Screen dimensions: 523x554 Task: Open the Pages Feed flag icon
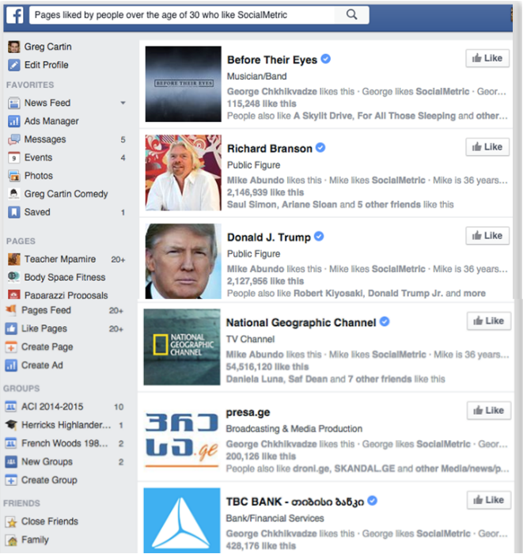coord(11,310)
